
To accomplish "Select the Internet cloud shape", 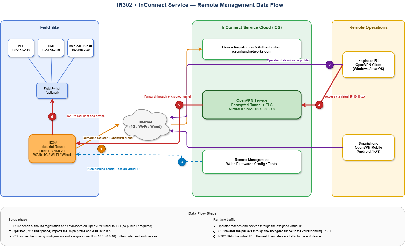I will pyautogui.click(x=146, y=125).
